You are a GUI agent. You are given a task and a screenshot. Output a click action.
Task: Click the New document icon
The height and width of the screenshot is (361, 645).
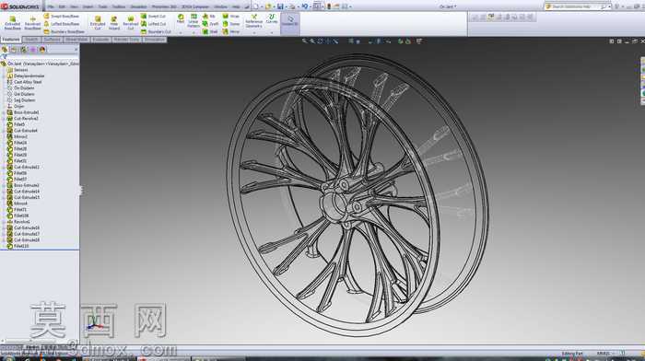click(x=256, y=6)
